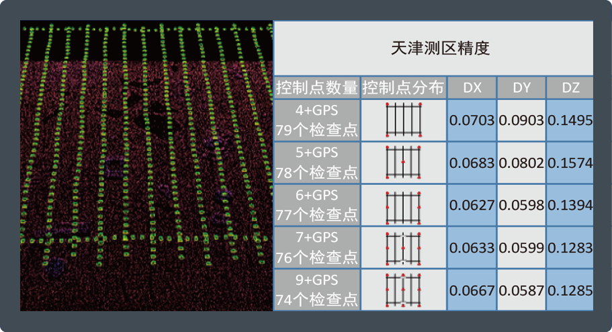Image resolution: width=612 pixels, height=332 pixels.
Task: Click the 7+GPS 76个检查点 cell
Action: click(317, 248)
